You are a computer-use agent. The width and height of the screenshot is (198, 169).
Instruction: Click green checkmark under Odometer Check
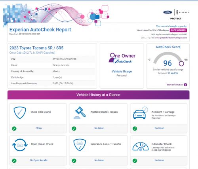pos(135,161)
